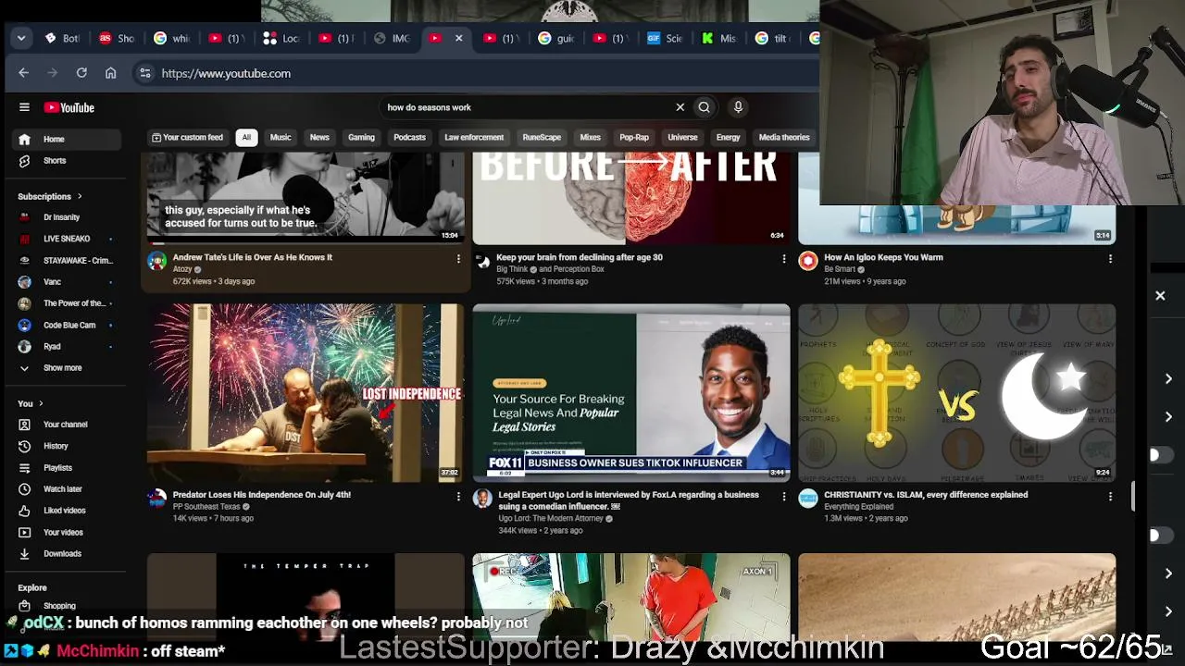This screenshot has width=1185, height=666.
Task: Click the Everything Explained channel avatar
Action: [x=808, y=499]
